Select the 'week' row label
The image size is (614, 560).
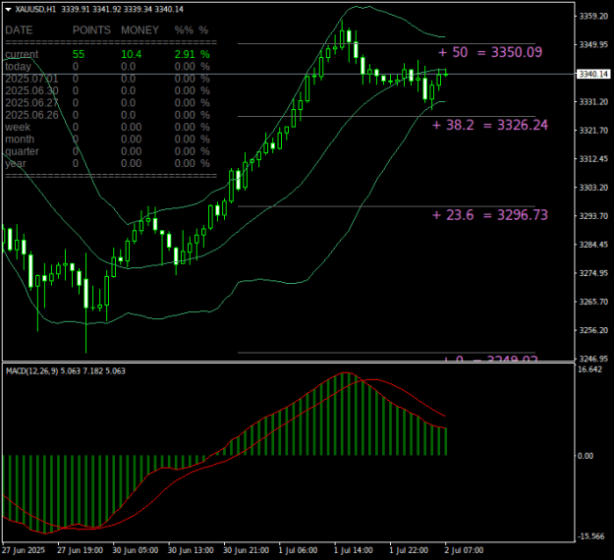click(18, 128)
